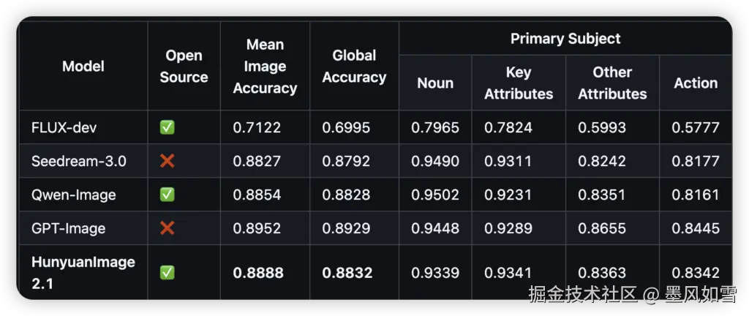Click the bold 0.8888 mean accuracy value

pos(258,273)
